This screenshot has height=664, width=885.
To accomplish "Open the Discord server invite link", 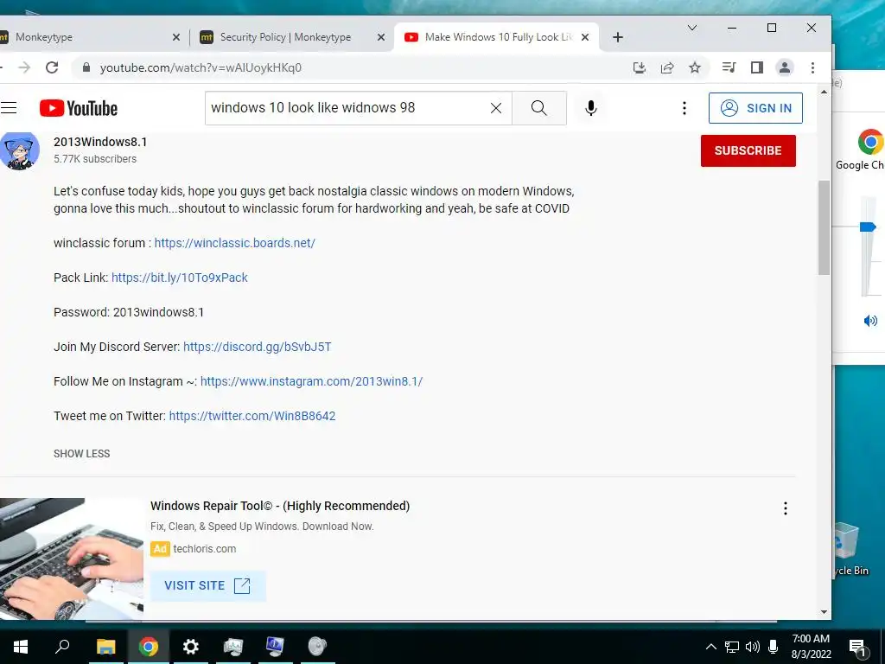I will [x=258, y=347].
